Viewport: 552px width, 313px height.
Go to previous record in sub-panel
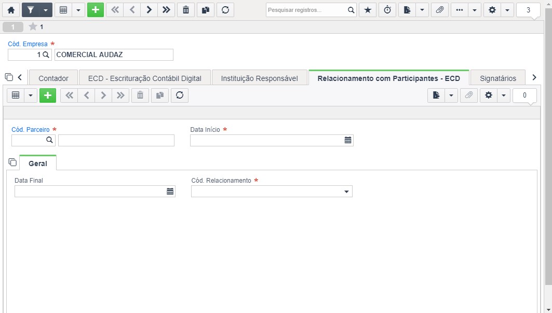tap(86, 95)
